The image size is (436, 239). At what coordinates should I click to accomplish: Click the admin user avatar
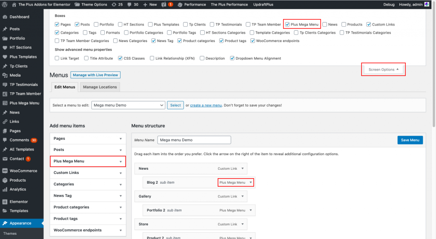[427, 4]
